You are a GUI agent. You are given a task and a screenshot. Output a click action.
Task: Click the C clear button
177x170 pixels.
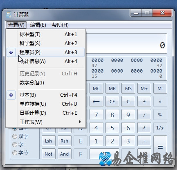point(128,102)
